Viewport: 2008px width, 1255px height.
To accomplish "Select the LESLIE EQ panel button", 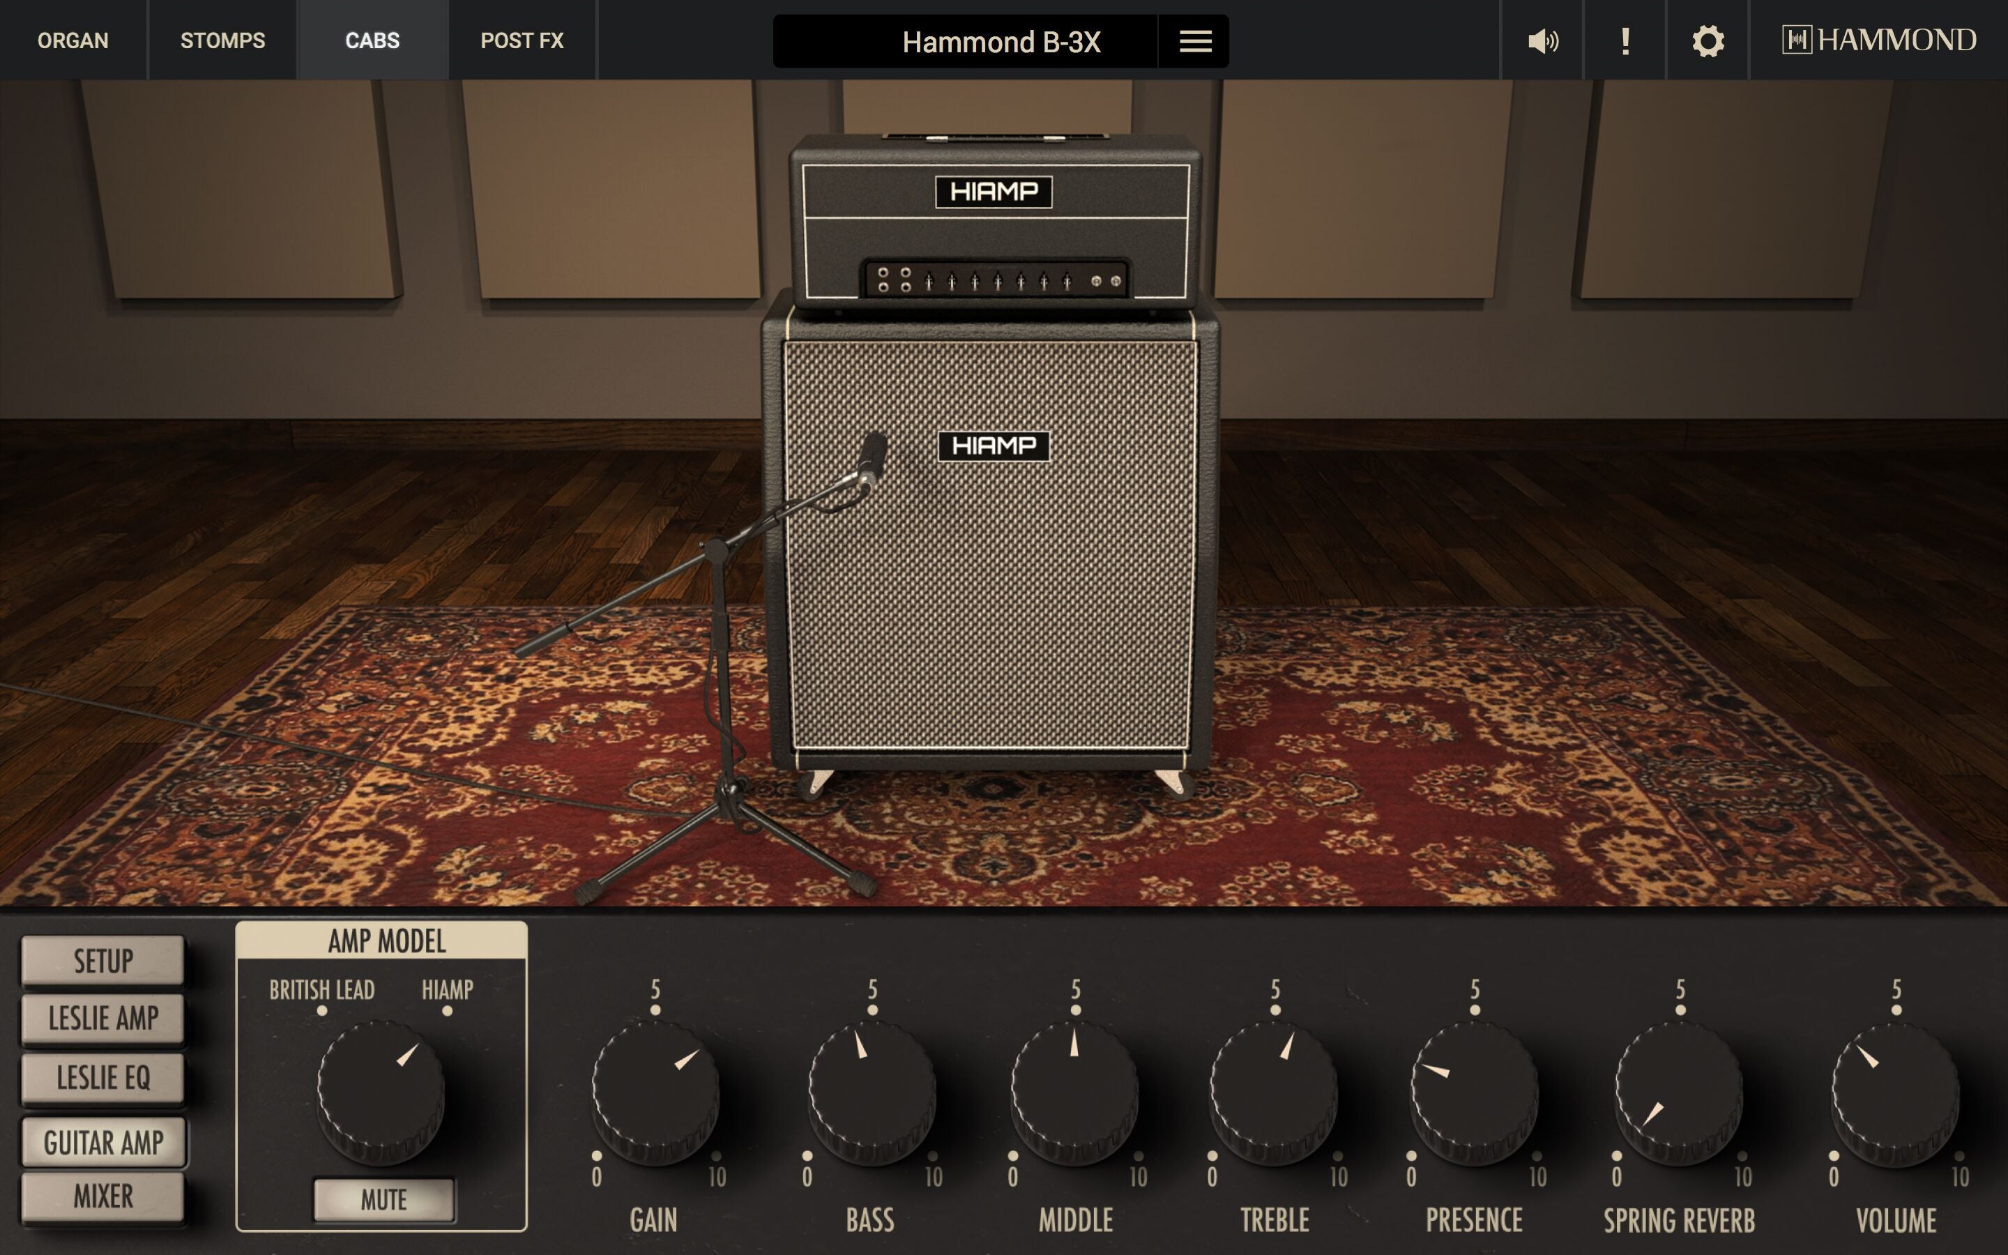I will (x=103, y=1078).
